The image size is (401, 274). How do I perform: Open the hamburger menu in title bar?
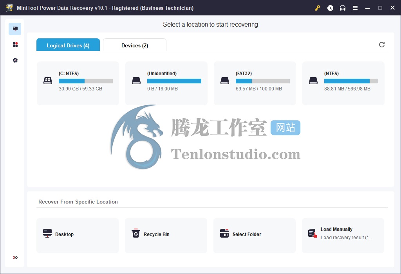[x=355, y=8]
